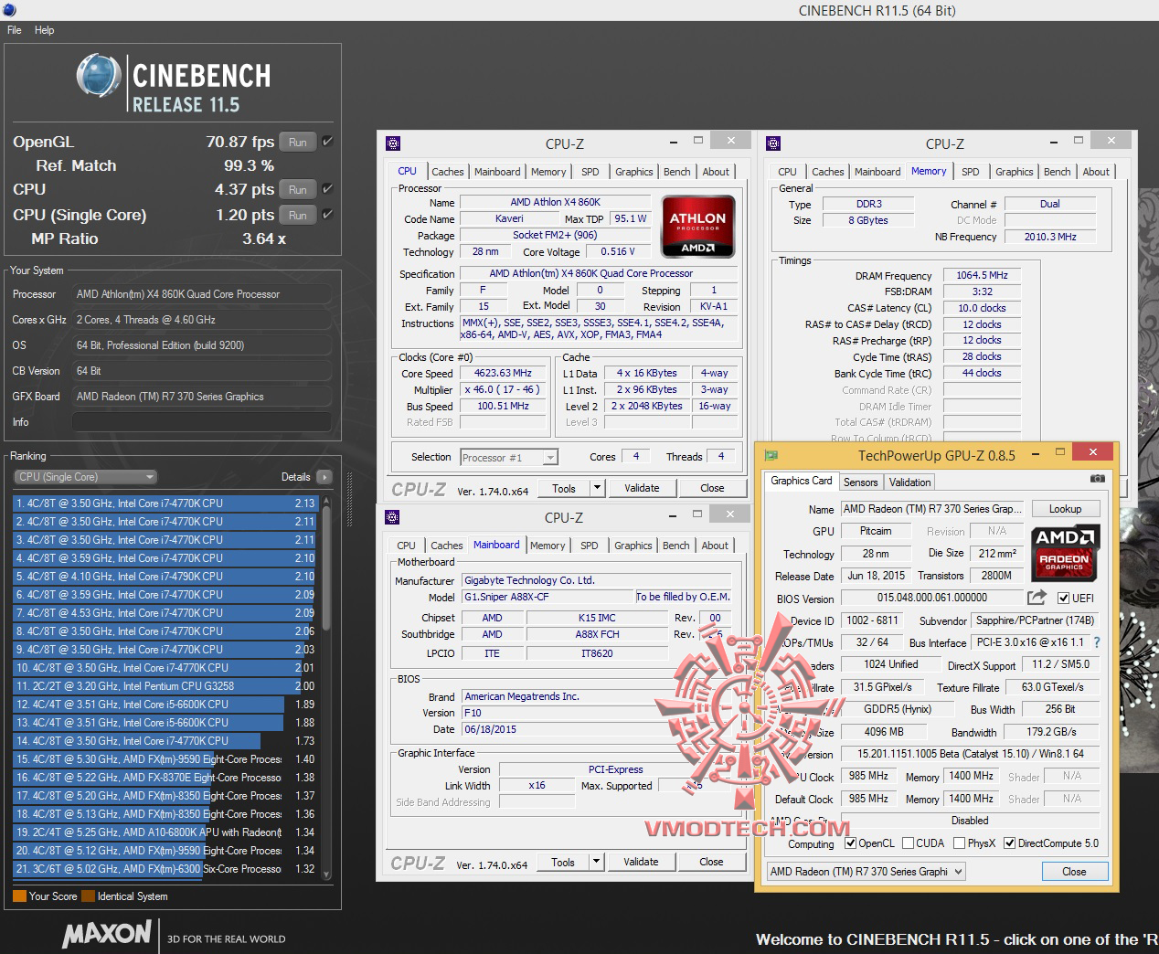Select ranking entry 5 Intel Core i7-4790K
This screenshot has height=954, width=1159.
pyautogui.click(x=165, y=577)
